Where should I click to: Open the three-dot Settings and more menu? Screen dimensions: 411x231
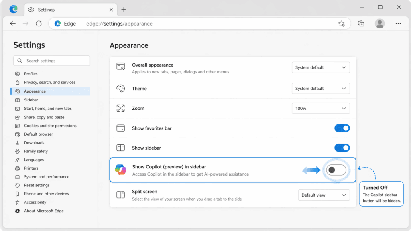398,24
